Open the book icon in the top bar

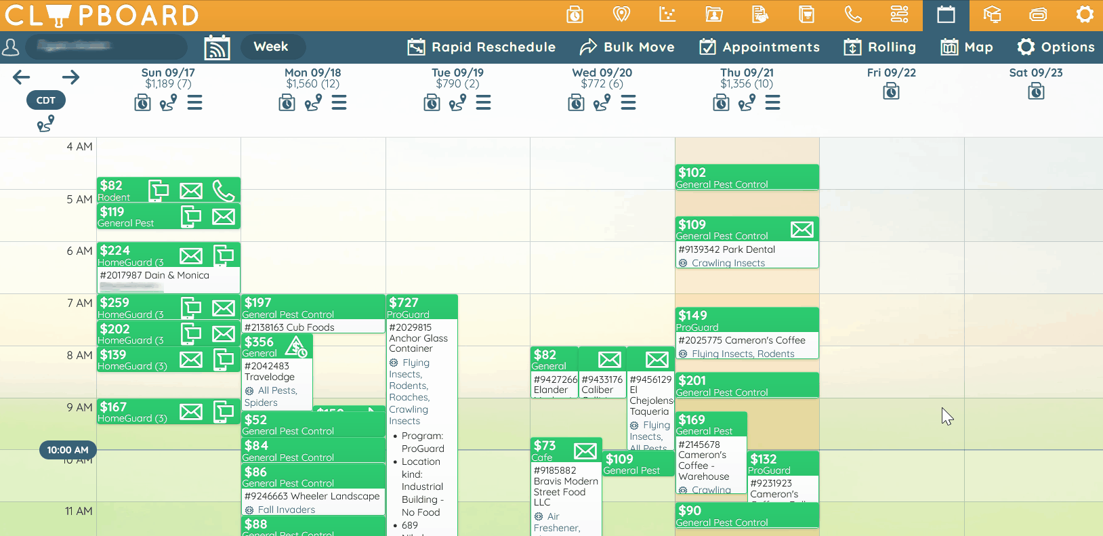[x=806, y=14]
